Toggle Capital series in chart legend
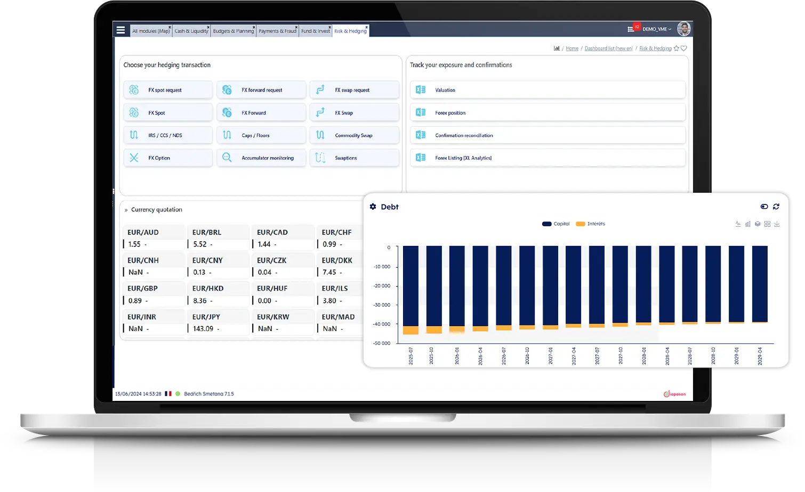Screen dimensions: 805x492 click(556, 224)
